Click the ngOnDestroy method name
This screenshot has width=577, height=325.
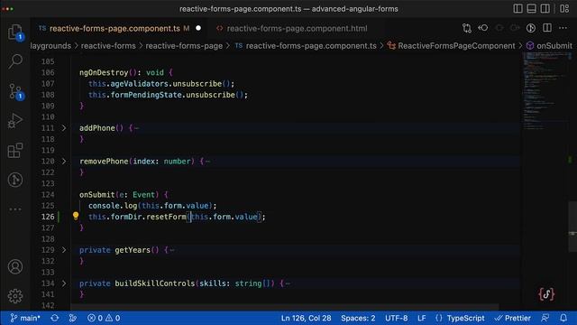(104, 72)
